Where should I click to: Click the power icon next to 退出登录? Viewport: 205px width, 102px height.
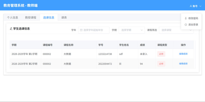pyautogui.click(x=186, y=25)
